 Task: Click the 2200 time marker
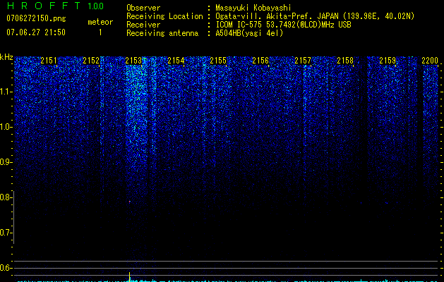(x=430, y=61)
